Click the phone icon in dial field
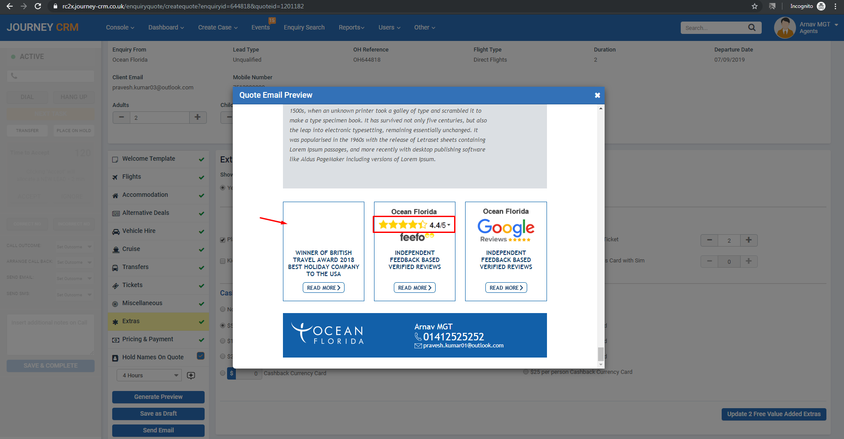Viewport: 844px width, 439px height. point(14,76)
